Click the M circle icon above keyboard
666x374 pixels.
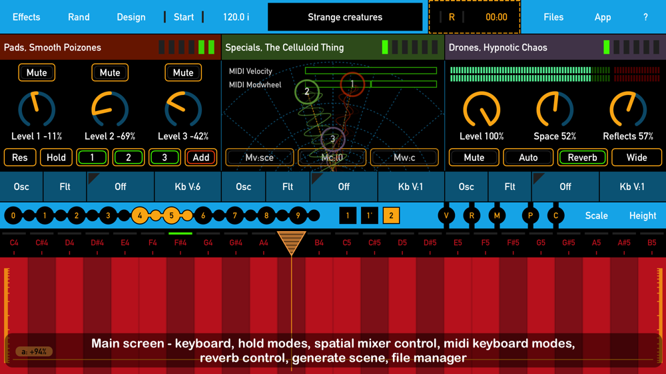click(x=497, y=215)
